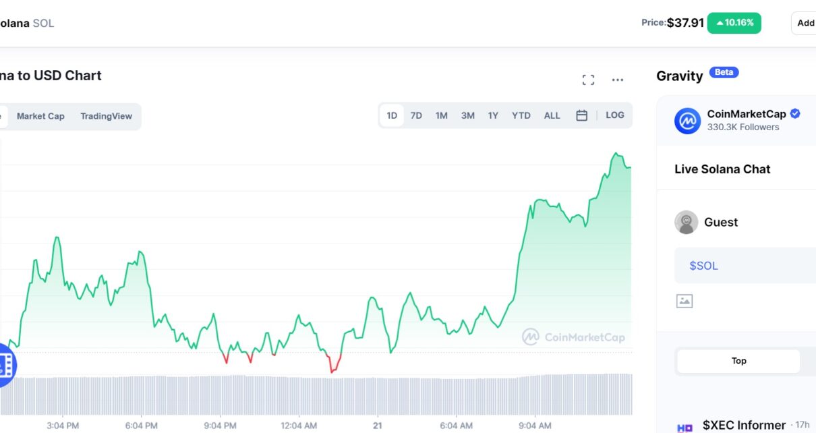Screen dimensions: 816x433
Task: Click the 10.16% price change badge
Action: 734,23
